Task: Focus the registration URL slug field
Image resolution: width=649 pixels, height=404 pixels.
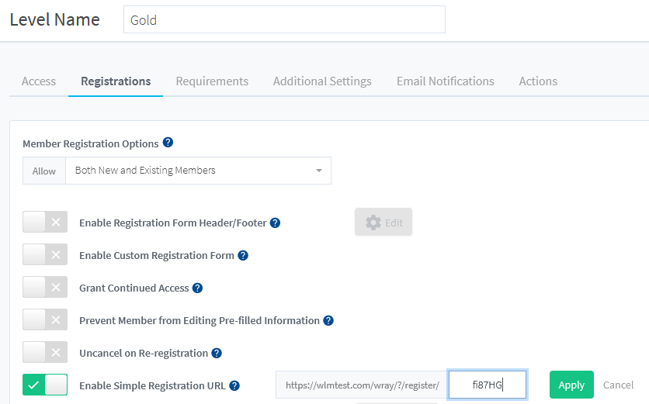Action: [488, 385]
